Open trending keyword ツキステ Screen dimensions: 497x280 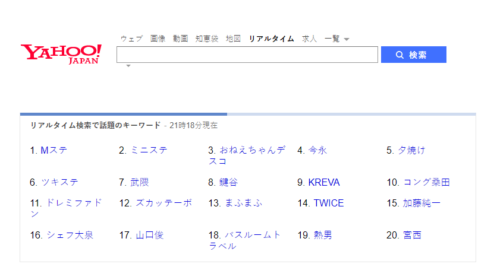pos(59,182)
